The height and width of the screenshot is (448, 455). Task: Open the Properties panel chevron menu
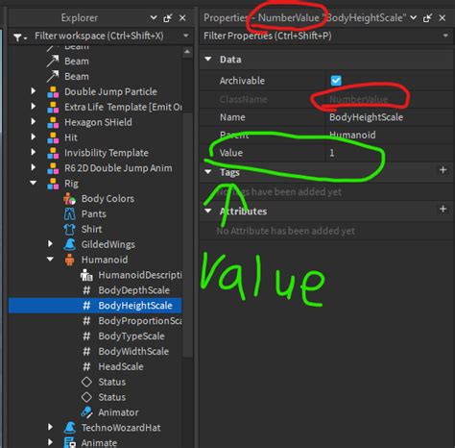click(414, 17)
